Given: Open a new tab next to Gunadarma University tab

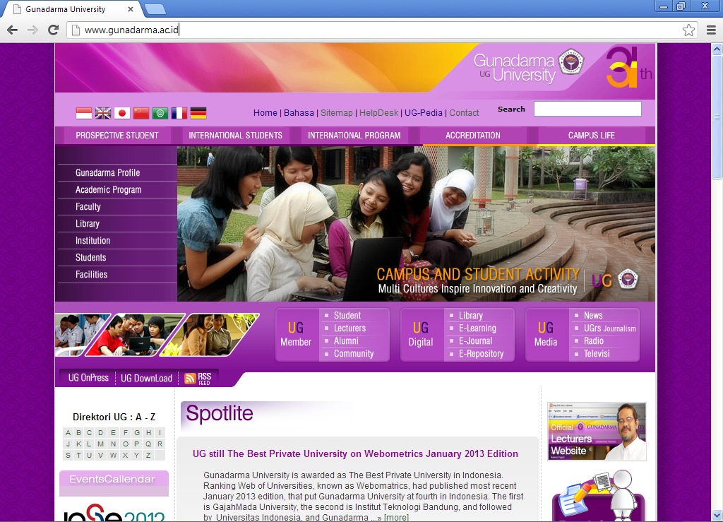Looking at the screenshot, I should [x=155, y=8].
